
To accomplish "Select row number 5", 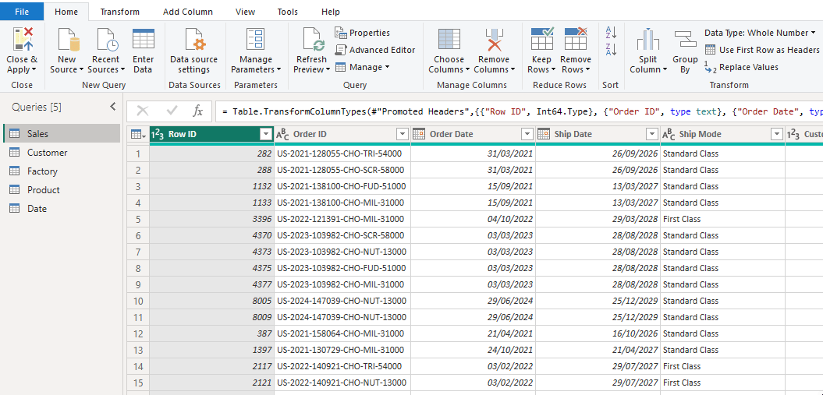I will coord(138,219).
